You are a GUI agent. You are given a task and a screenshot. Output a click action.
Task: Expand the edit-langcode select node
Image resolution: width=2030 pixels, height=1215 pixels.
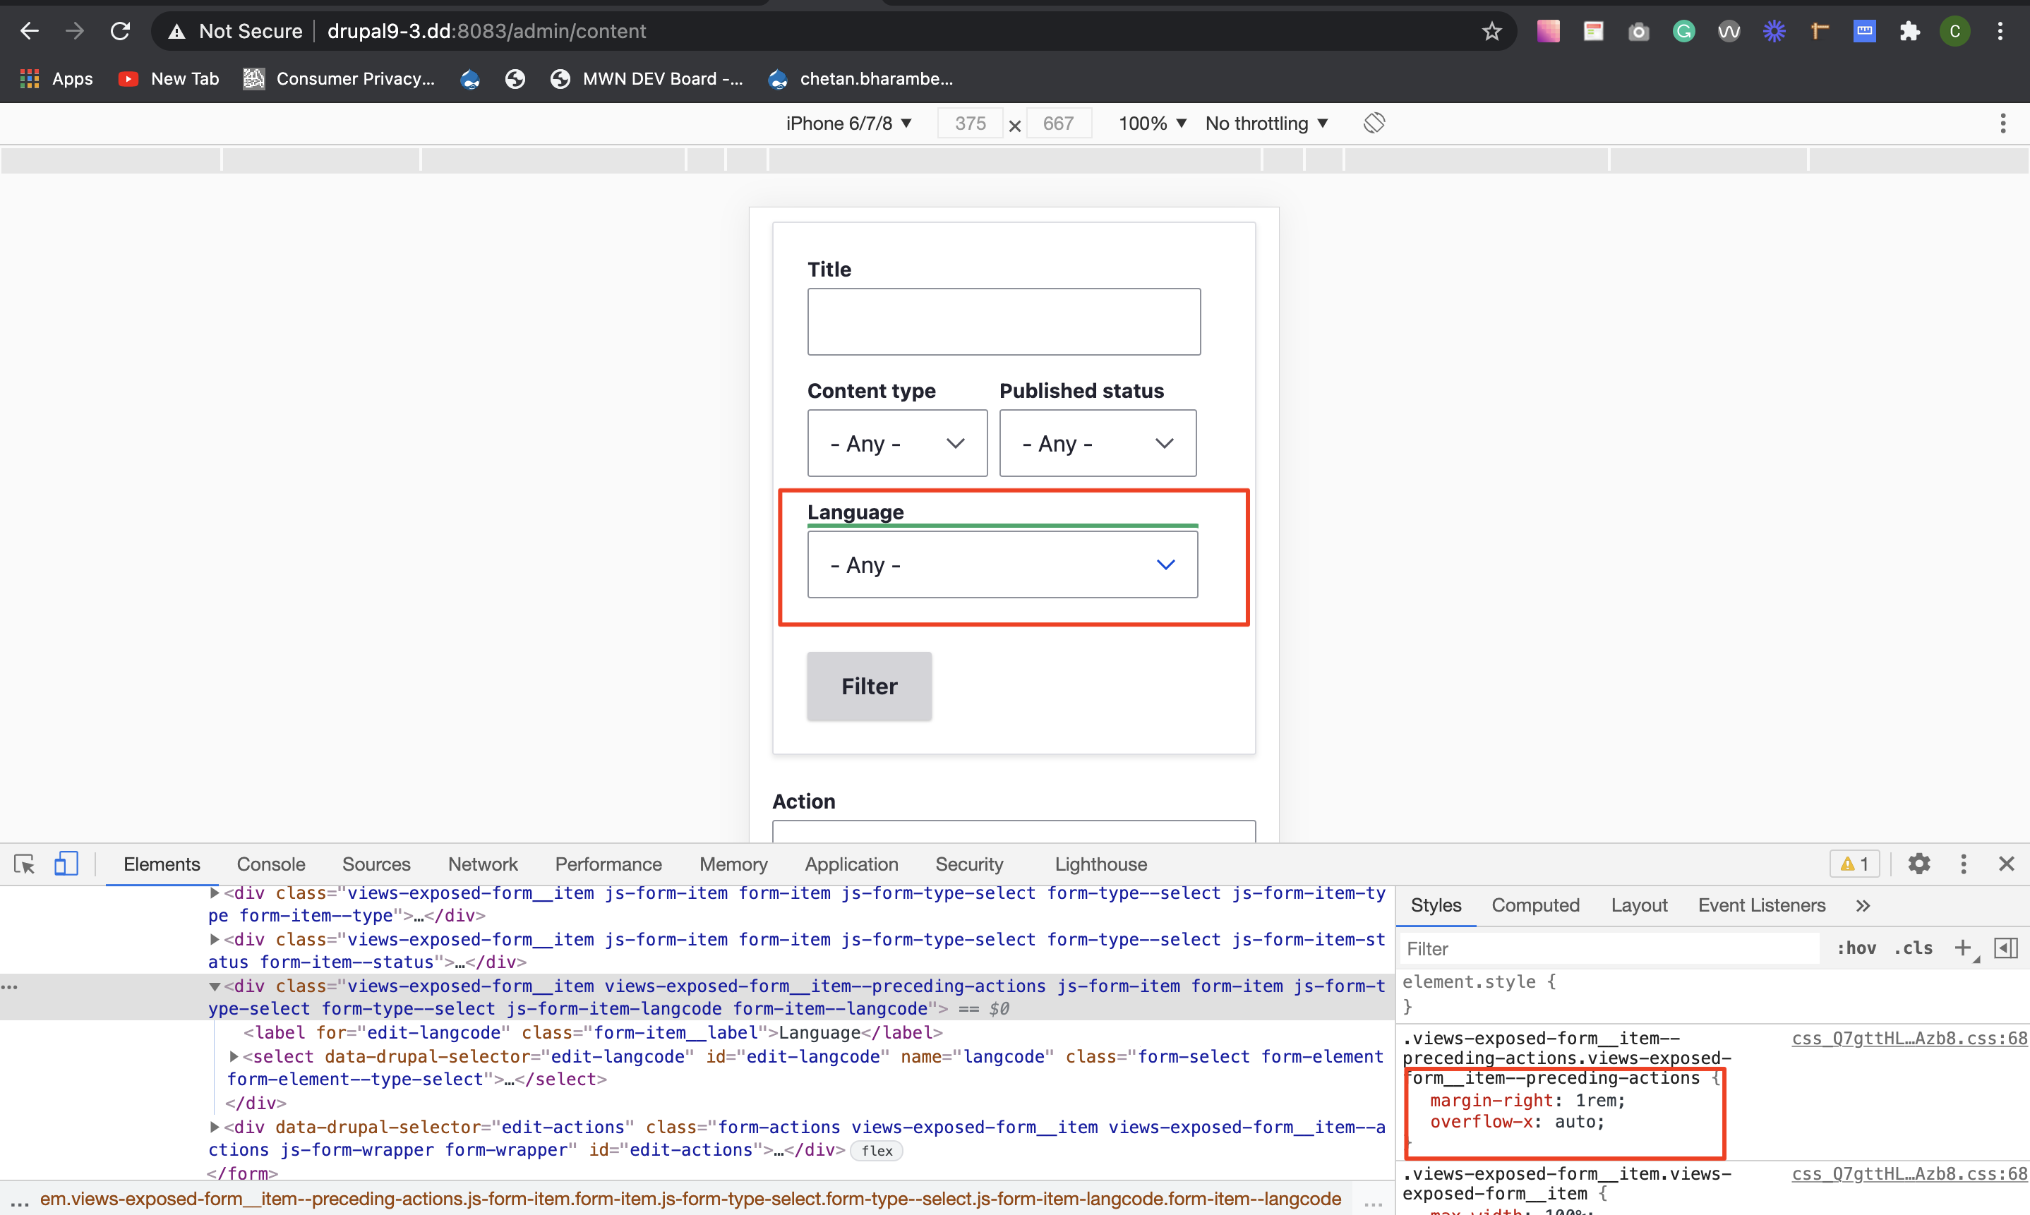click(234, 1056)
